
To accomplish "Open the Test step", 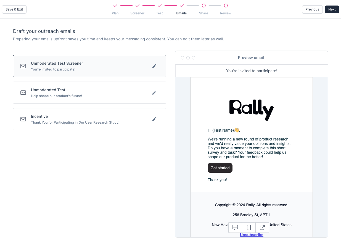I will tap(160, 9).
